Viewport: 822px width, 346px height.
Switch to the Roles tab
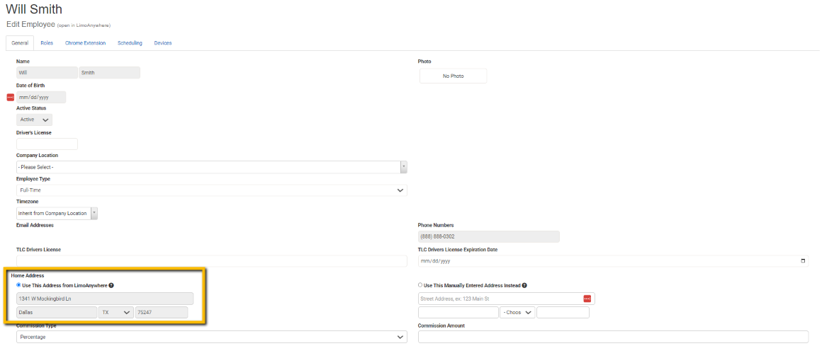(47, 43)
